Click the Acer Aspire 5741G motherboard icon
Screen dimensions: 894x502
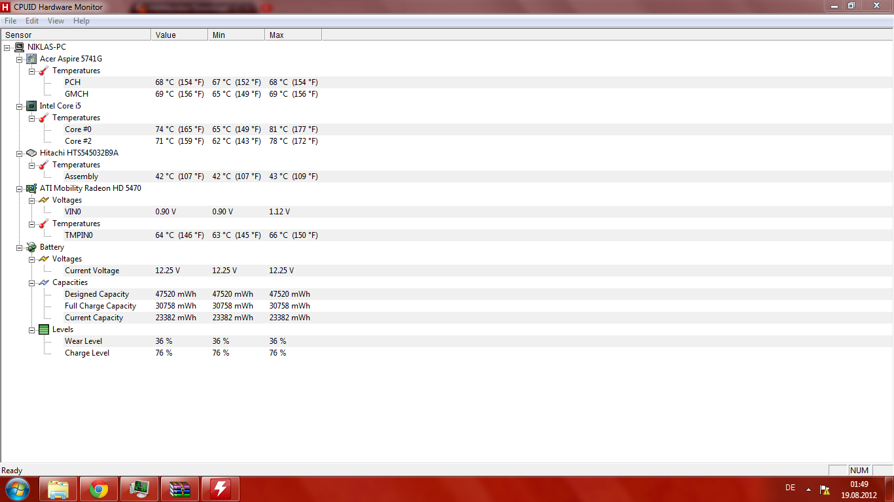[x=31, y=59]
